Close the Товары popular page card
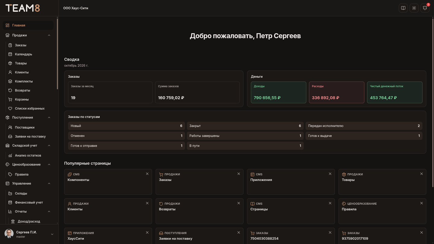This screenshot has height=244, width=434. click(x=422, y=174)
